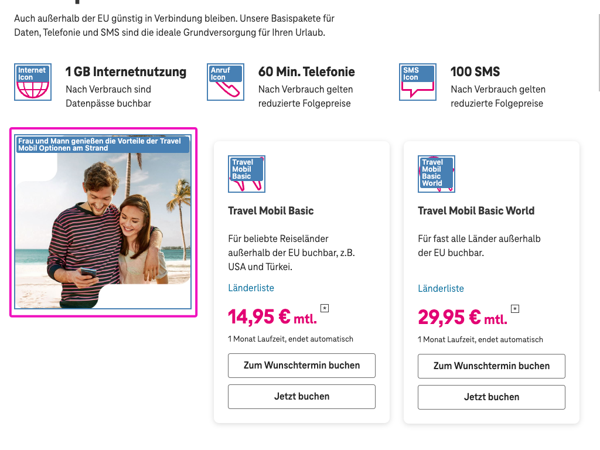Open the Travel Mobil Basic package icon
Viewport: 600px width, 450px height.
click(246, 173)
